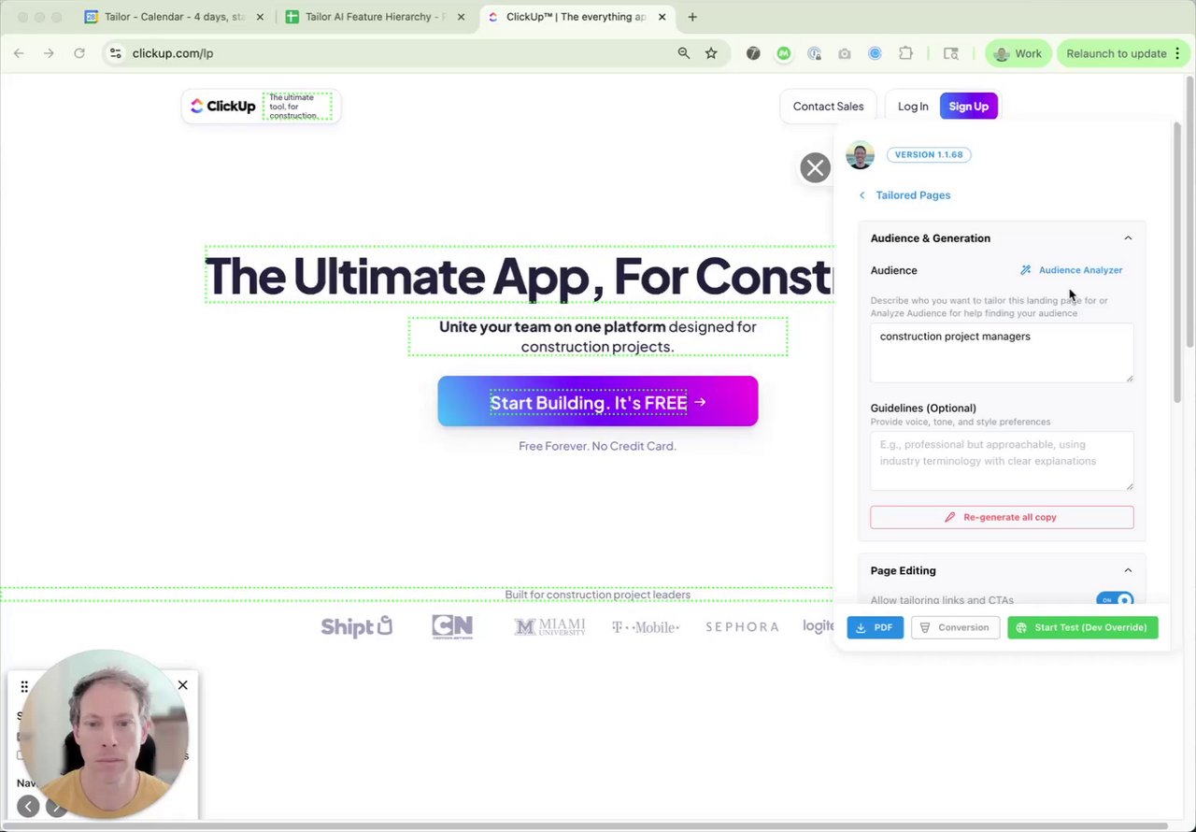Click the zoom magnifier icon in address bar
Image resolution: width=1196 pixels, height=832 pixels.
click(684, 53)
